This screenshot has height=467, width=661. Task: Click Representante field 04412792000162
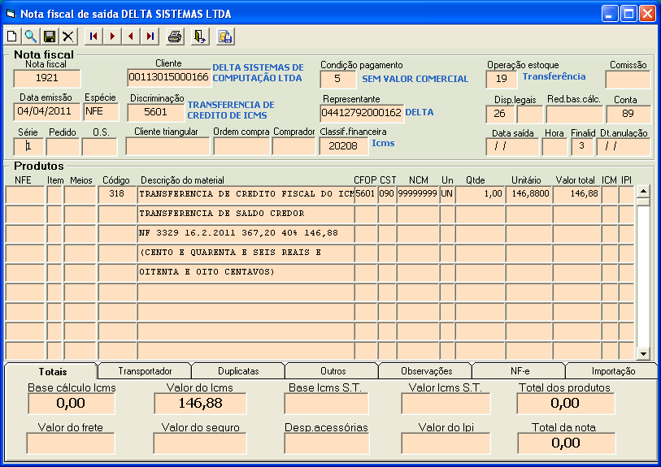[362, 113]
